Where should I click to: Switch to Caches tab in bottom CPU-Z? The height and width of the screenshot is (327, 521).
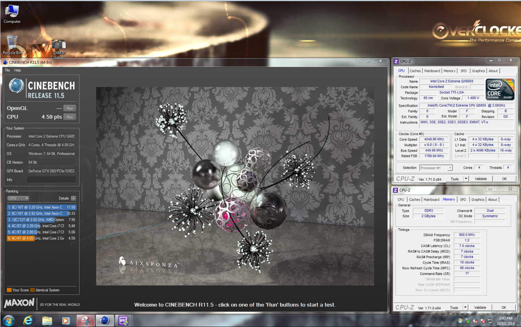414,199
